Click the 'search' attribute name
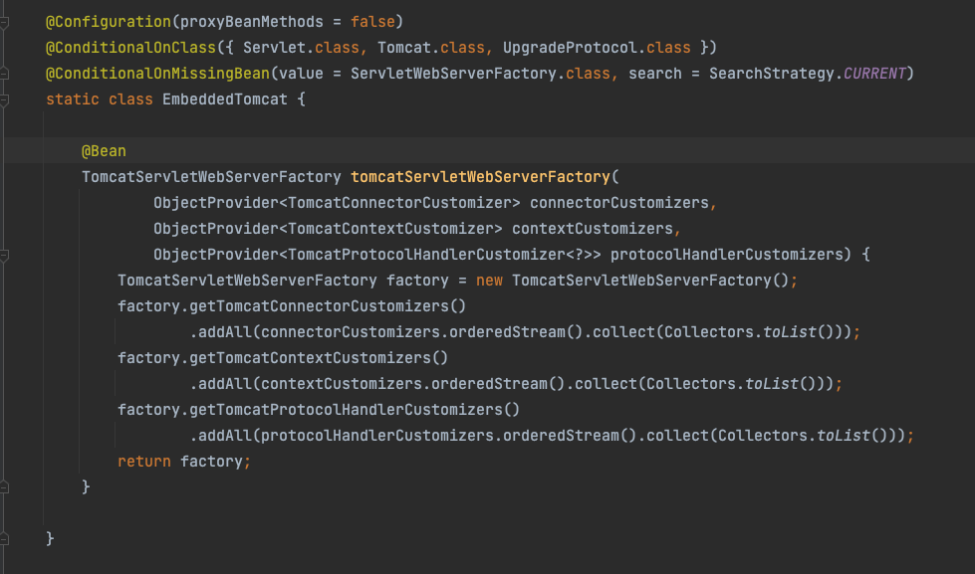The width and height of the screenshot is (975, 574). click(654, 74)
